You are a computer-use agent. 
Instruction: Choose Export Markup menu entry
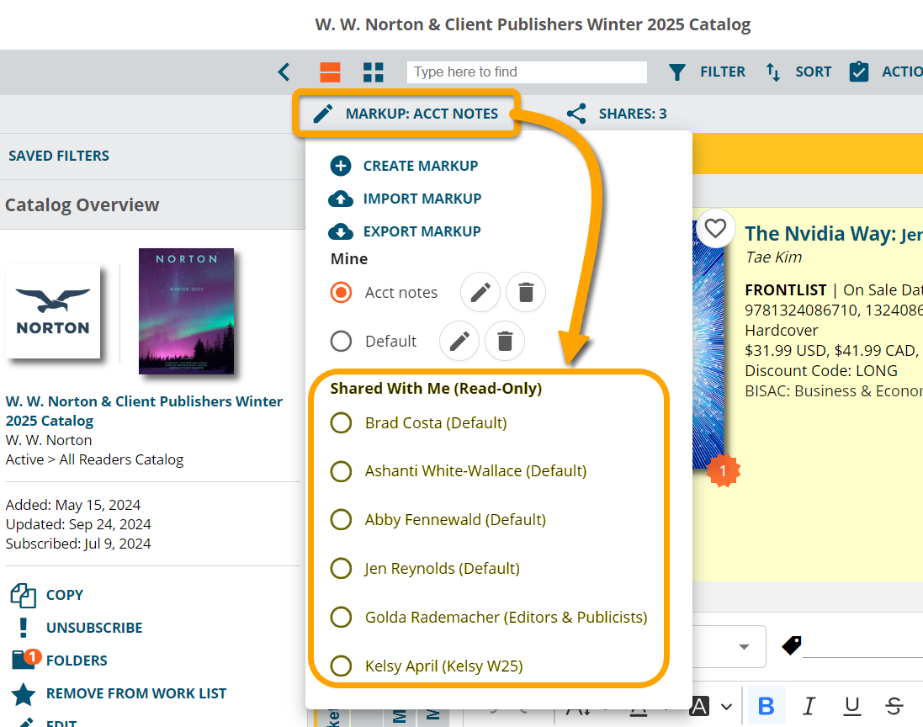[x=422, y=232]
